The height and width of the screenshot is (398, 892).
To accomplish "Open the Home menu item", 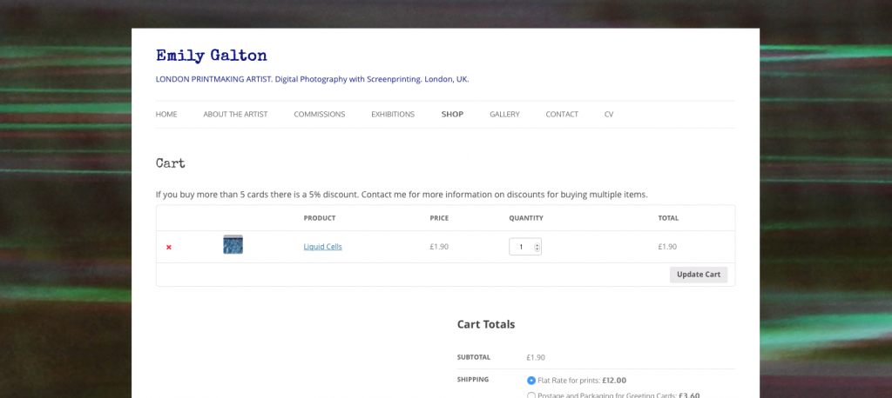I will pyautogui.click(x=166, y=114).
